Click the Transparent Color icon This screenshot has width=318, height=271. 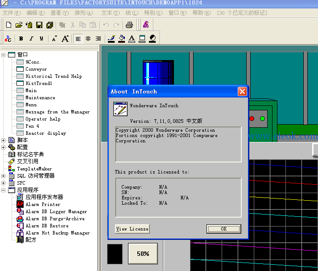pyautogui.click(x=152, y=38)
